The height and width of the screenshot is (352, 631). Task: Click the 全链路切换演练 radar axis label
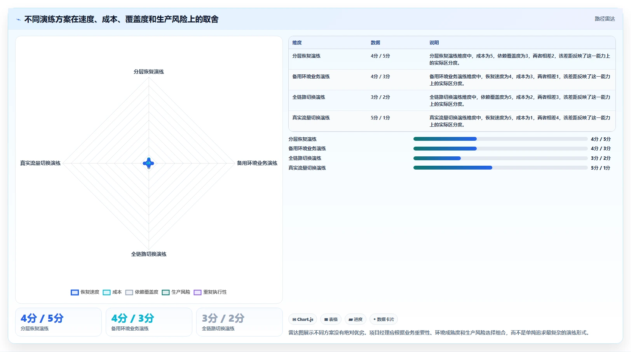coord(149,254)
